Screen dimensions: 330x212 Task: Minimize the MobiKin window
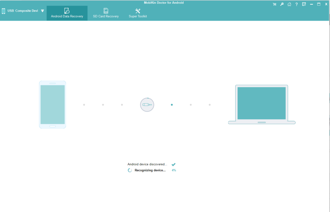(312, 4)
